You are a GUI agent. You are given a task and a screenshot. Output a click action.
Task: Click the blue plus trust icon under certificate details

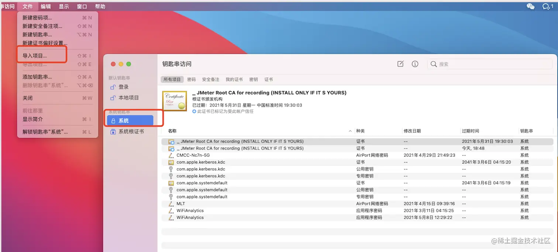click(194, 111)
